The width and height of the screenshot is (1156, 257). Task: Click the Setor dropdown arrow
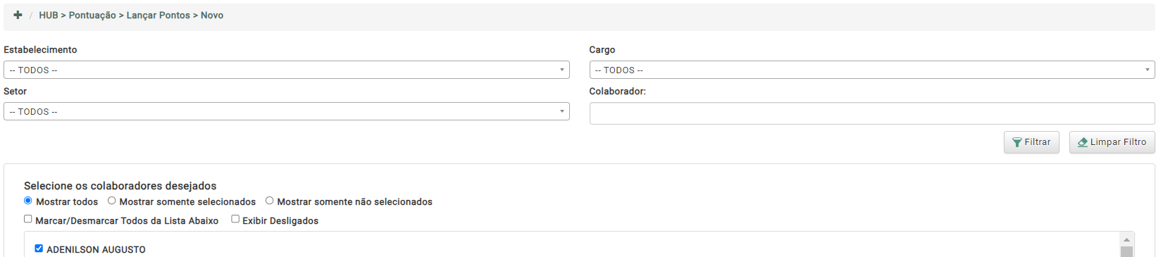561,111
